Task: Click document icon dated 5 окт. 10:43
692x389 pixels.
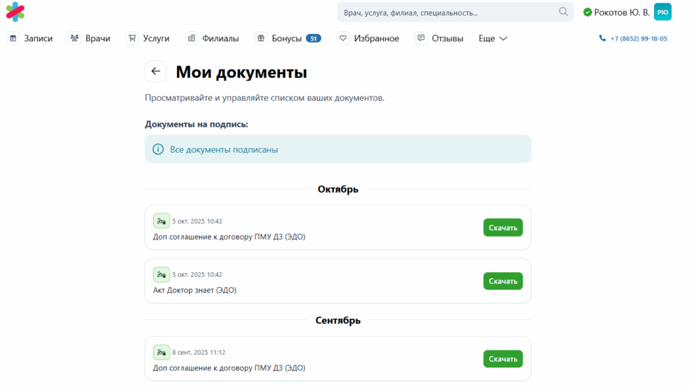Action: click(x=162, y=221)
